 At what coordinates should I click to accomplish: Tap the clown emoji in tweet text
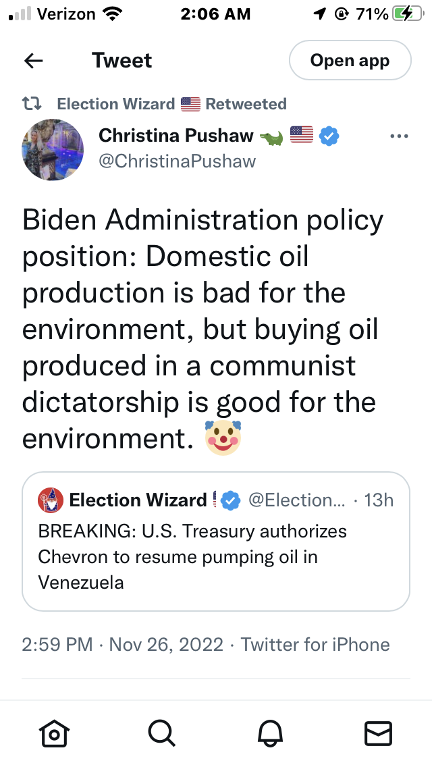click(x=223, y=438)
